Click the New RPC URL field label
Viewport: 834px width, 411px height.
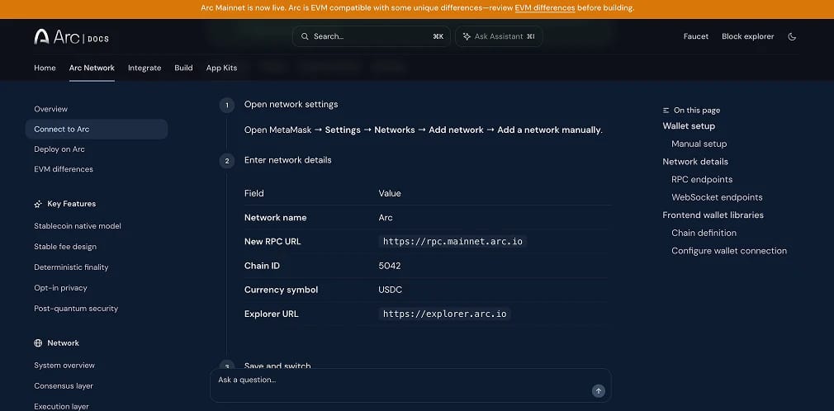tap(272, 241)
